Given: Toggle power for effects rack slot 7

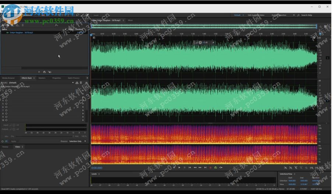Looking at the screenshot, I should click(6, 110).
